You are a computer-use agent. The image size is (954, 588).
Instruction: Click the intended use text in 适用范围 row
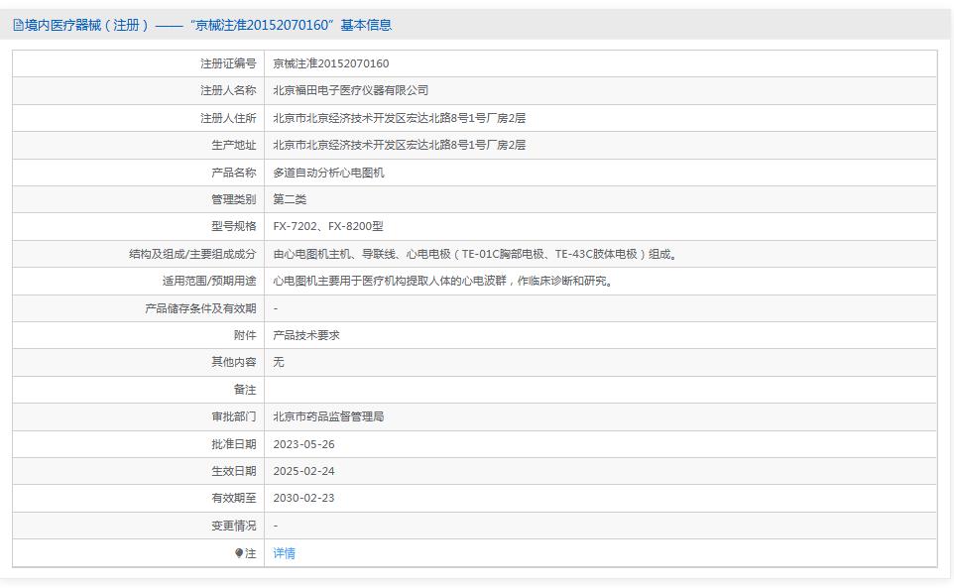[x=443, y=281]
